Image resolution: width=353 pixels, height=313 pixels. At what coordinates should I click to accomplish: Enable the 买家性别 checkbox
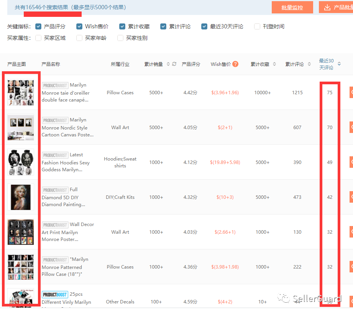pyautogui.click(x=120, y=38)
